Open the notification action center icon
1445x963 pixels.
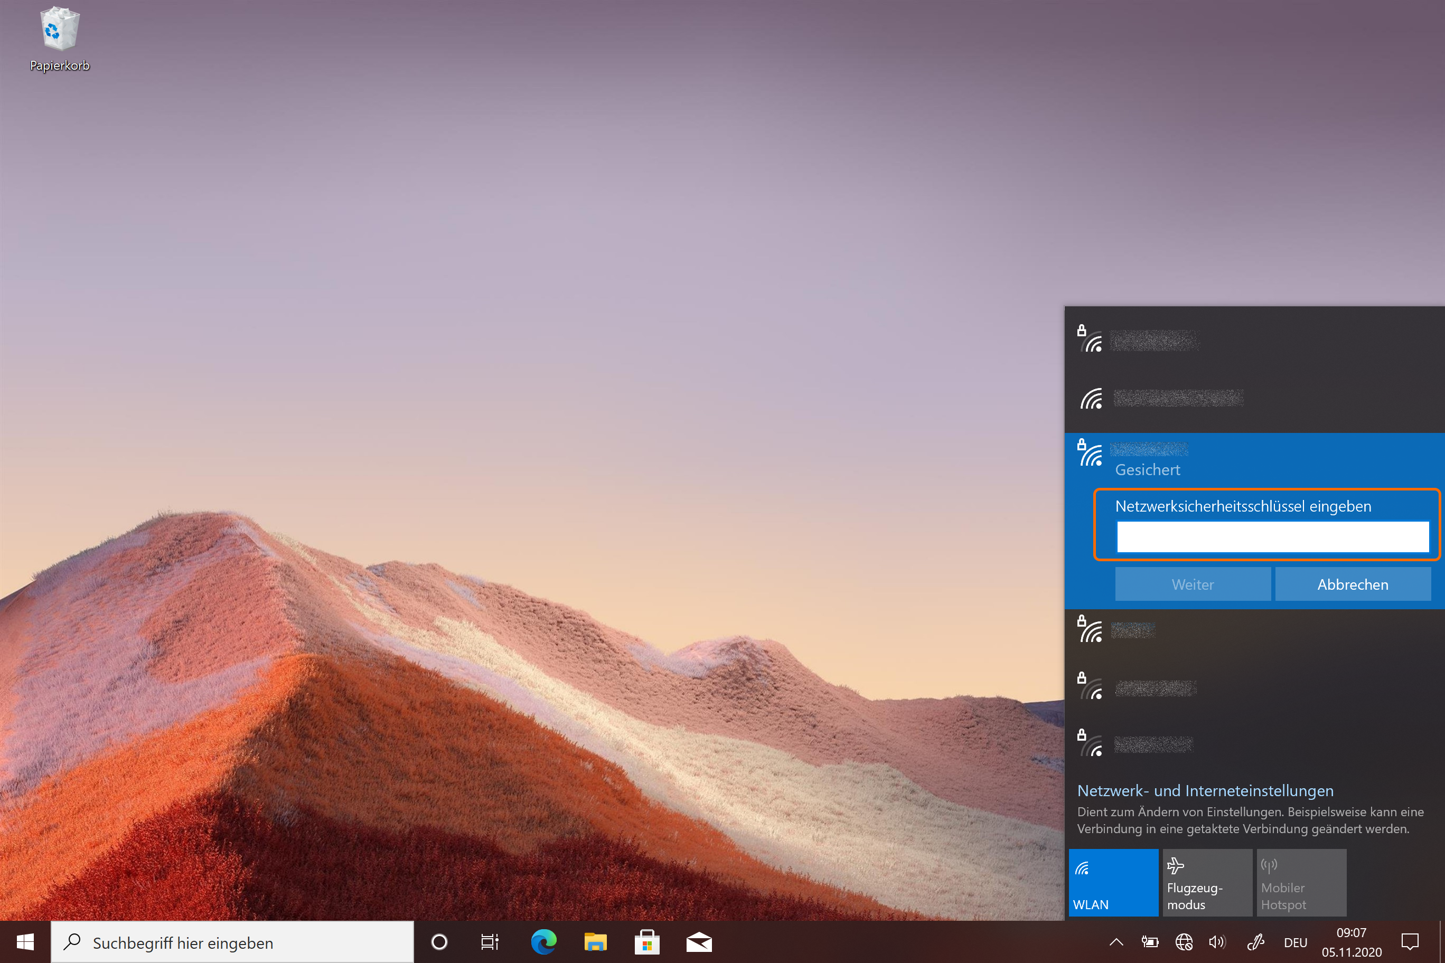point(1410,941)
